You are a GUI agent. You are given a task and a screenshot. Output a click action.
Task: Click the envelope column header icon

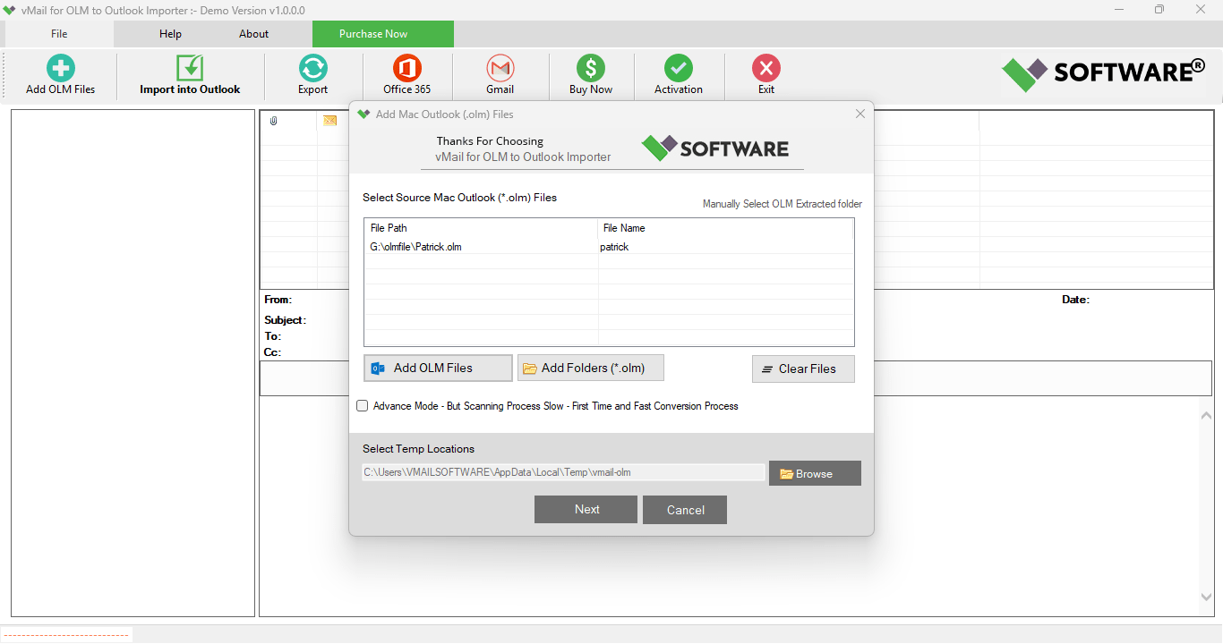pyautogui.click(x=330, y=121)
